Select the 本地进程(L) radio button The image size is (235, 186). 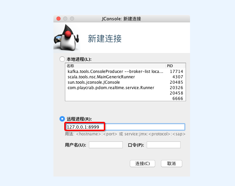tap(62, 59)
